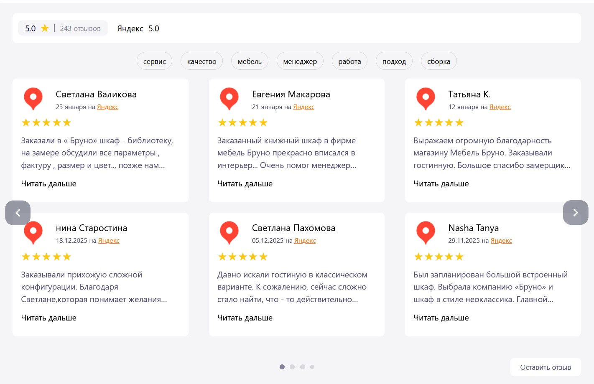Screen dimensions: 594x384
Task: Click the previous reviews arrow button
Action: (18, 213)
